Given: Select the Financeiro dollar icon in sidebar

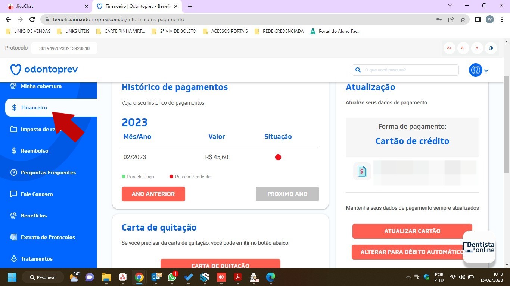Looking at the screenshot, I should [x=14, y=108].
